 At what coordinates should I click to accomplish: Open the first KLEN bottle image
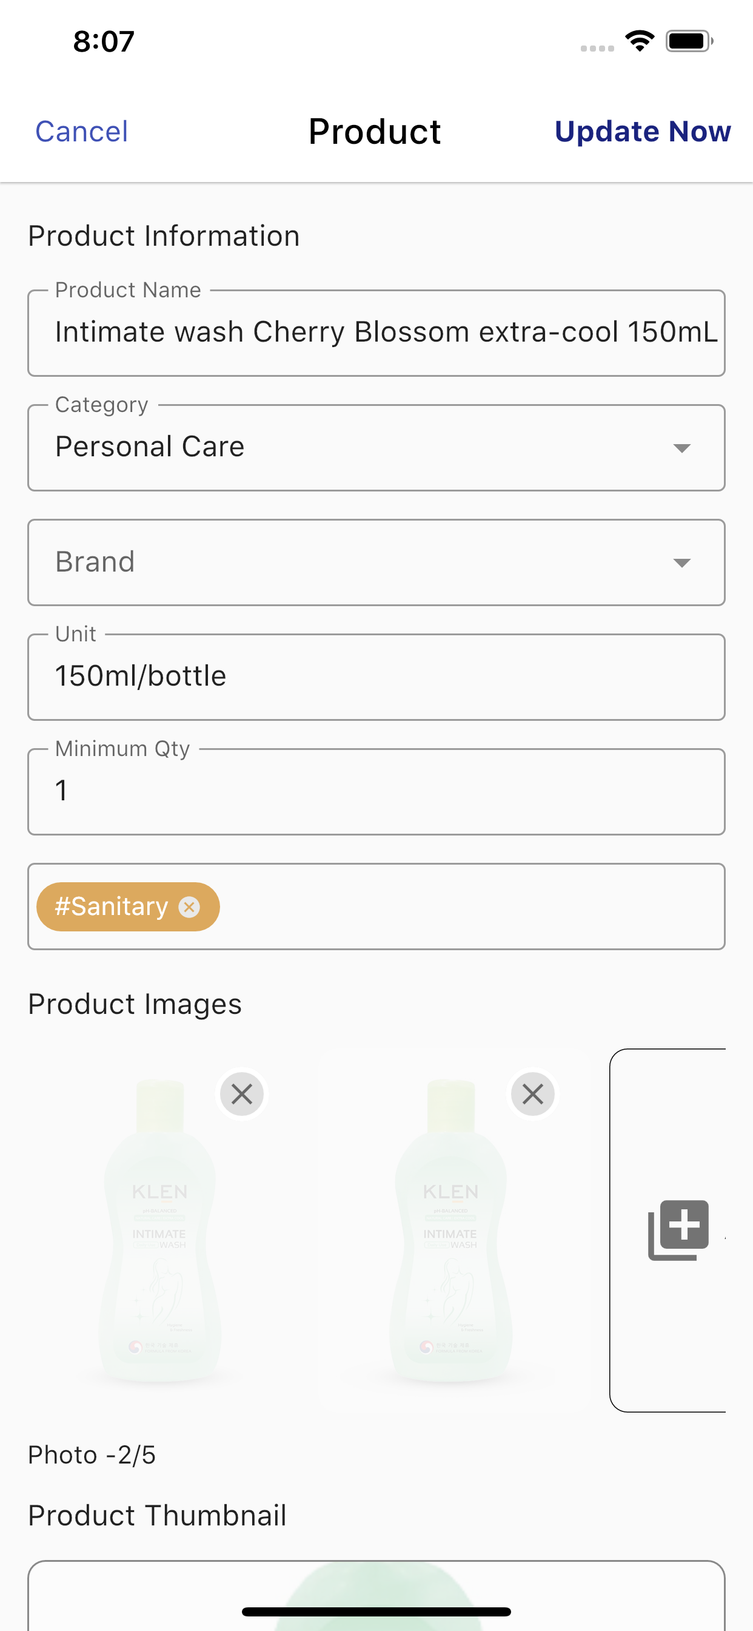click(160, 1230)
